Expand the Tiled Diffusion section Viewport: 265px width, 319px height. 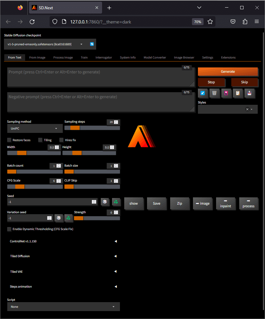point(63,256)
